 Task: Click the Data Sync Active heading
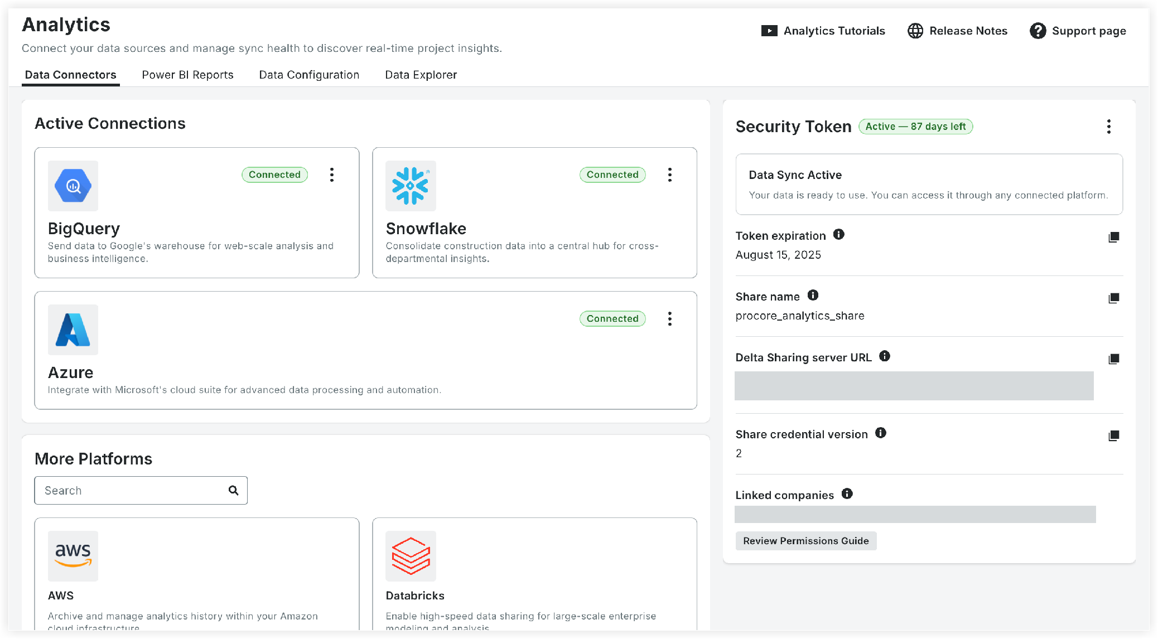pos(795,175)
